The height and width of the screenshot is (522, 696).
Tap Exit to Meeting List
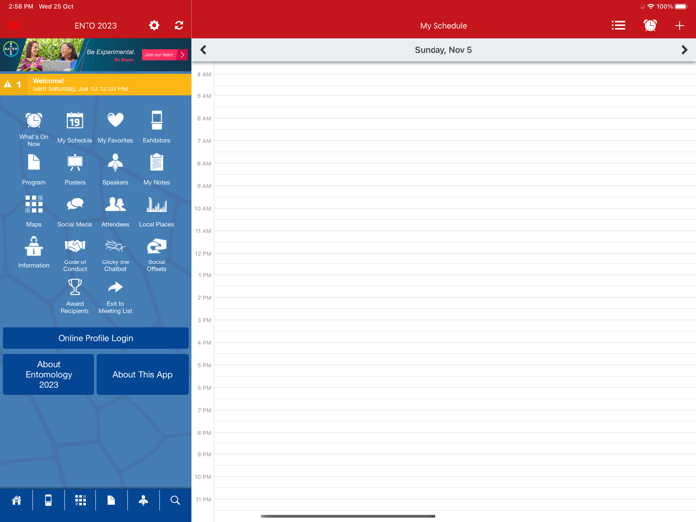click(x=115, y=296)
